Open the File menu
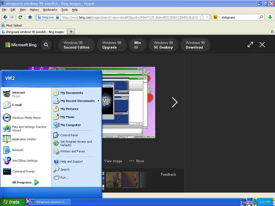This screenshot has height=206, width=275. pyautogui.click(x=4, y=10)
